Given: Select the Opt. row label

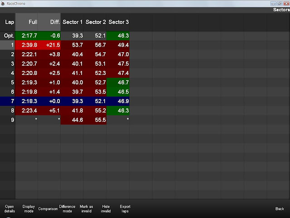Looking at the screenshot, I should click(x=8, y=35).
